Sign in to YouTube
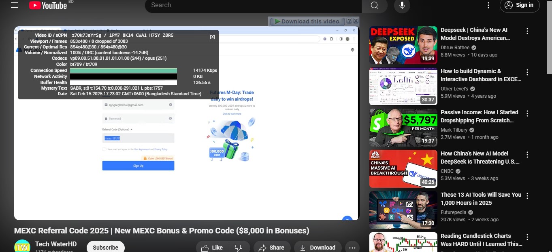The height and width of the screenshot is (252, 552). pos(520,5)
